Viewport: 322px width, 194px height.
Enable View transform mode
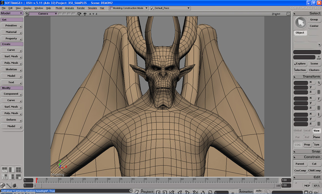(x=317, y=131)
